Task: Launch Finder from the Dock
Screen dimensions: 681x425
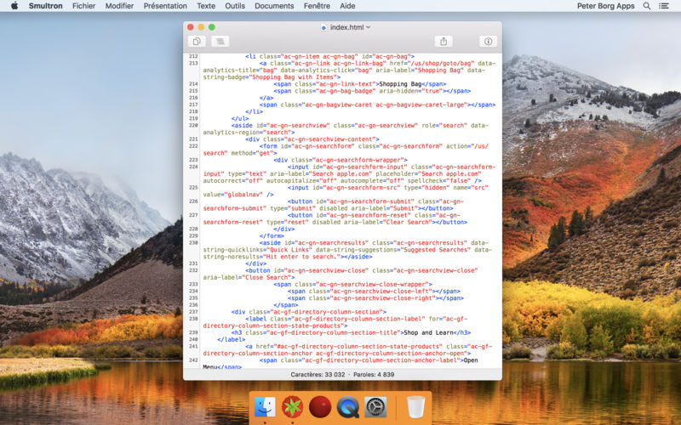Action: click(265, 407)
